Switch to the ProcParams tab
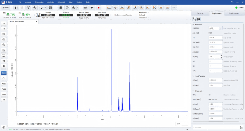This screenshot has width=245, height=131. (x=233, y=13)
